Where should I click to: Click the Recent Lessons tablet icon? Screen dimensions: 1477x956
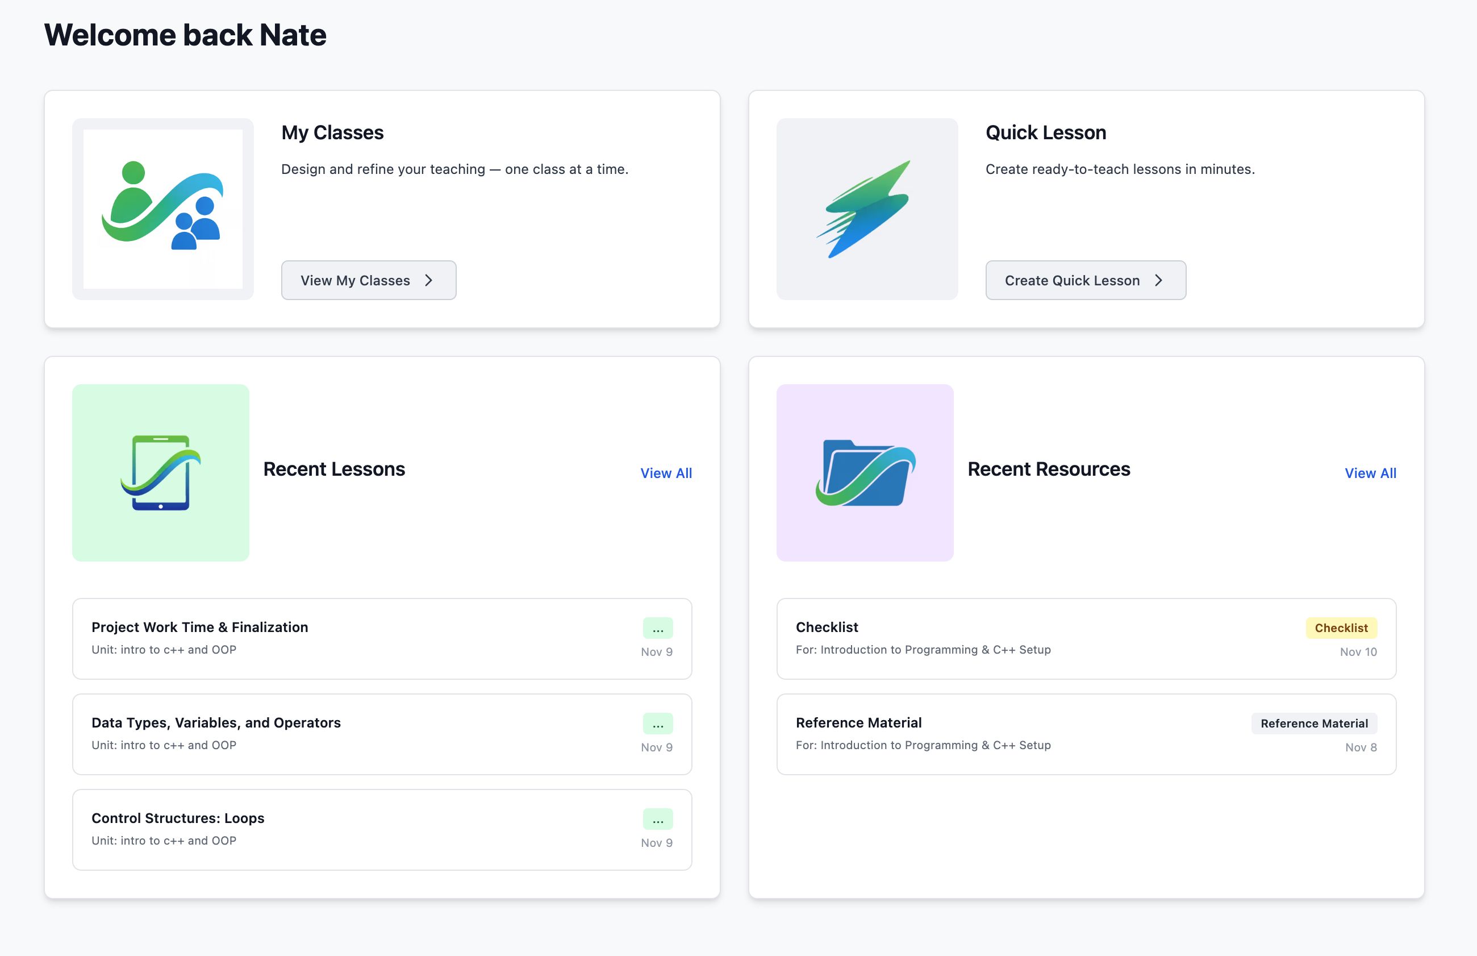pos(160,473)
